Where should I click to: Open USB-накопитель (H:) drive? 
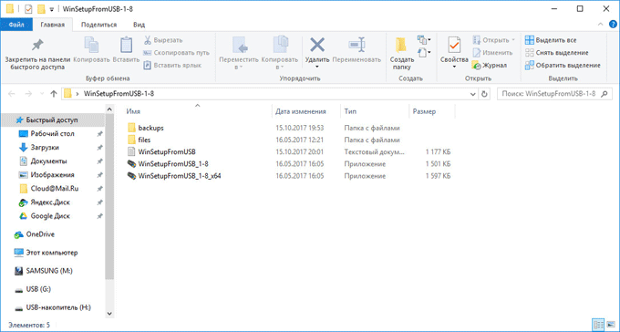(x=53, y=307)
